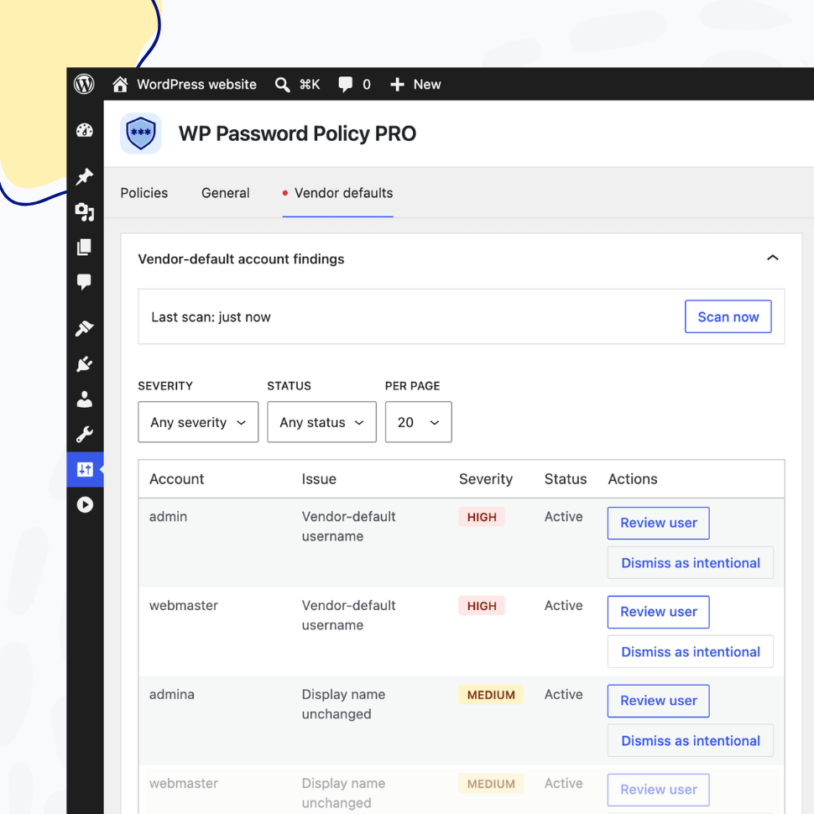Screen dimensions: 814x814
Task: Open the WordPress website link
Action: click(196, 85)
